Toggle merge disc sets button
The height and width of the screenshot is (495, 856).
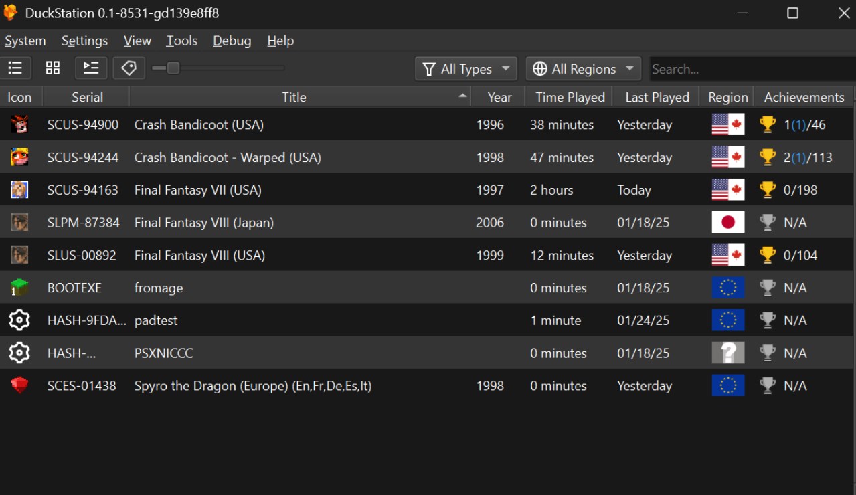click(x=91, y=68)
